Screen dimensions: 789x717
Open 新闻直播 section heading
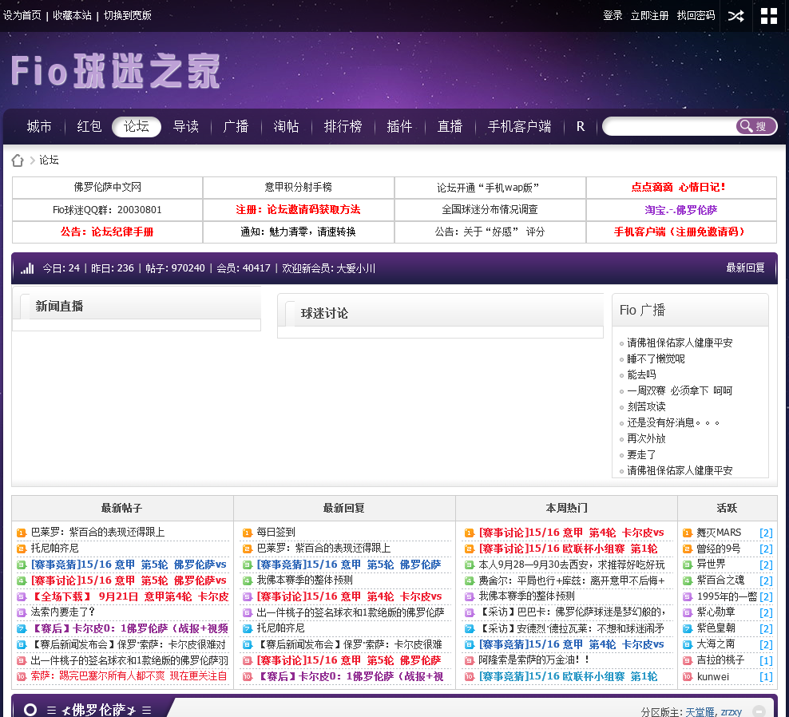pyautogui.click(x=59, y=306)
